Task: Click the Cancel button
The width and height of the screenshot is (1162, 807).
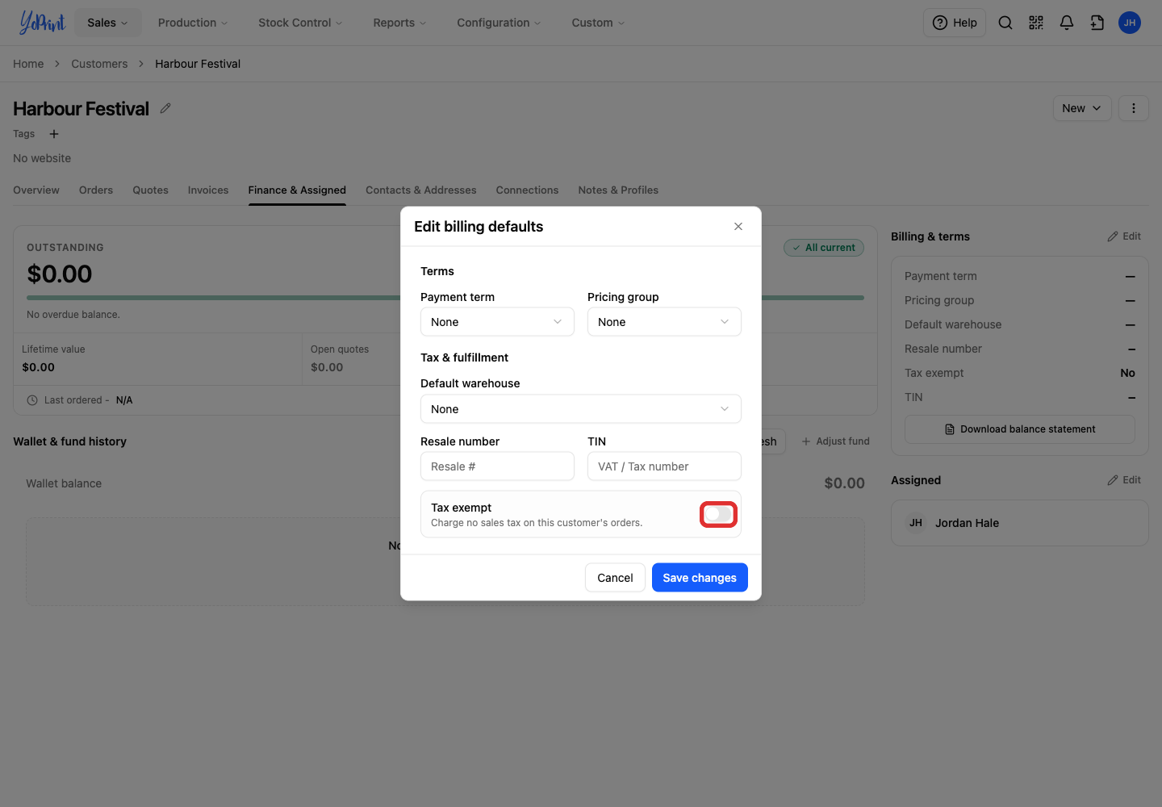Action: [x=615, y=578]
